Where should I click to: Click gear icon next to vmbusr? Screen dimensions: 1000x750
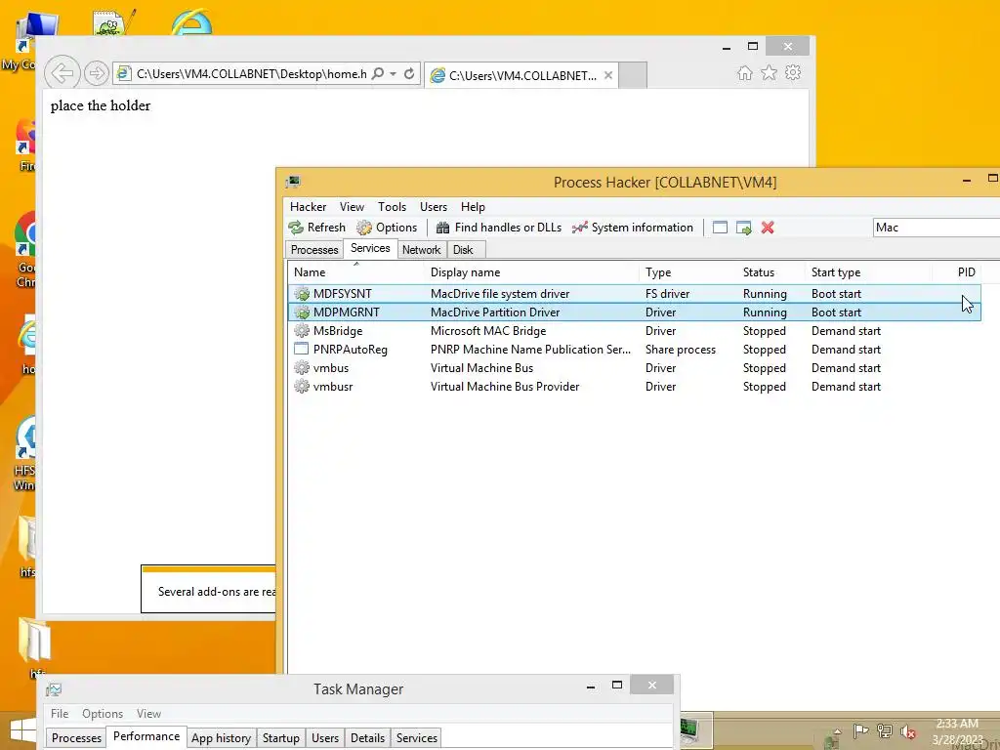coord(302,387)
